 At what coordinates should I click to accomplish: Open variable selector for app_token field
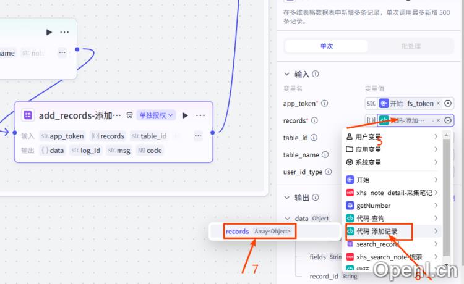point(448,103)
